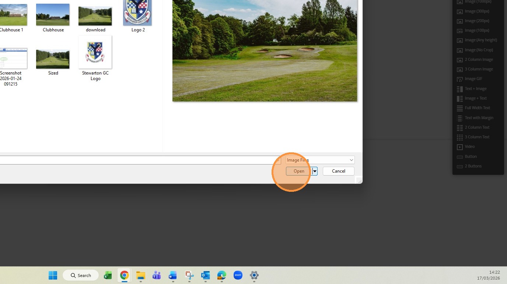Screen dimensions: 507x284
Task: Select the Image GIF block in the background panel
Action: click(470, 79)
